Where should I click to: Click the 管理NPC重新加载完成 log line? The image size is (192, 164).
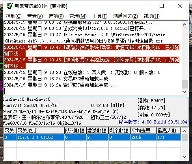coord(59,85)
